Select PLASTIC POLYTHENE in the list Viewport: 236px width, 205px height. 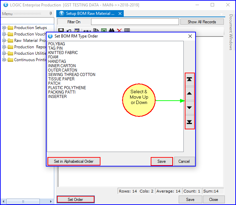tap(67, 87)
